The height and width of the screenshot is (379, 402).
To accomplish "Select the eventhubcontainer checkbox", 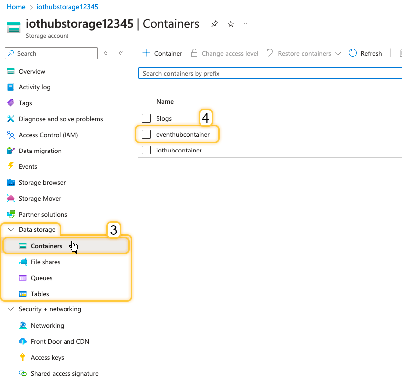I will [x=146, y=134].
